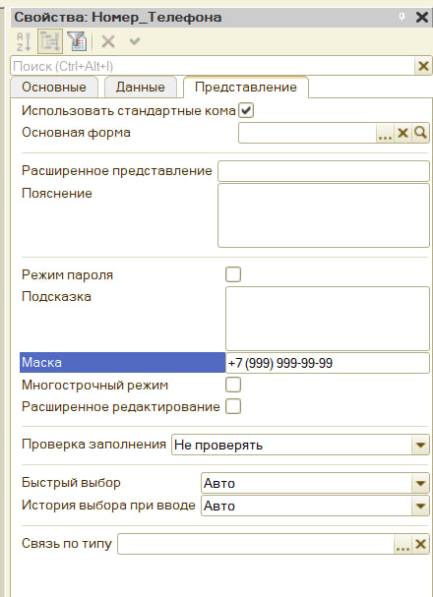
Task: Open the История выбора при вводе dropdown
Action: [420, 506]
